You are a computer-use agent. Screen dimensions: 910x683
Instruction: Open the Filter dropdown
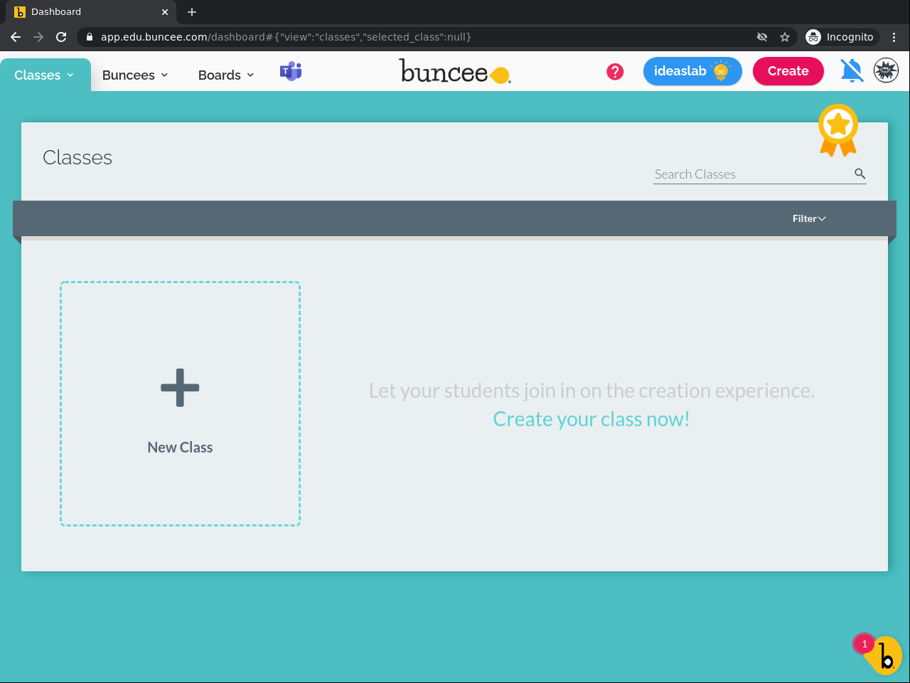(809, 218)
